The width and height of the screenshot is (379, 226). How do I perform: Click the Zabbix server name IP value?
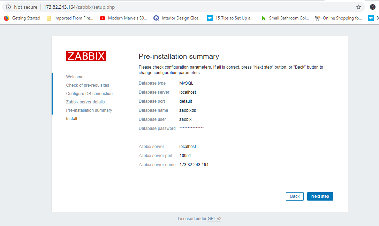click(x=194, y=165)
